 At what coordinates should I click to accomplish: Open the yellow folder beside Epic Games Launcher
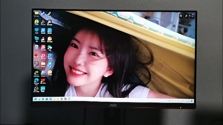click(43, 64)
